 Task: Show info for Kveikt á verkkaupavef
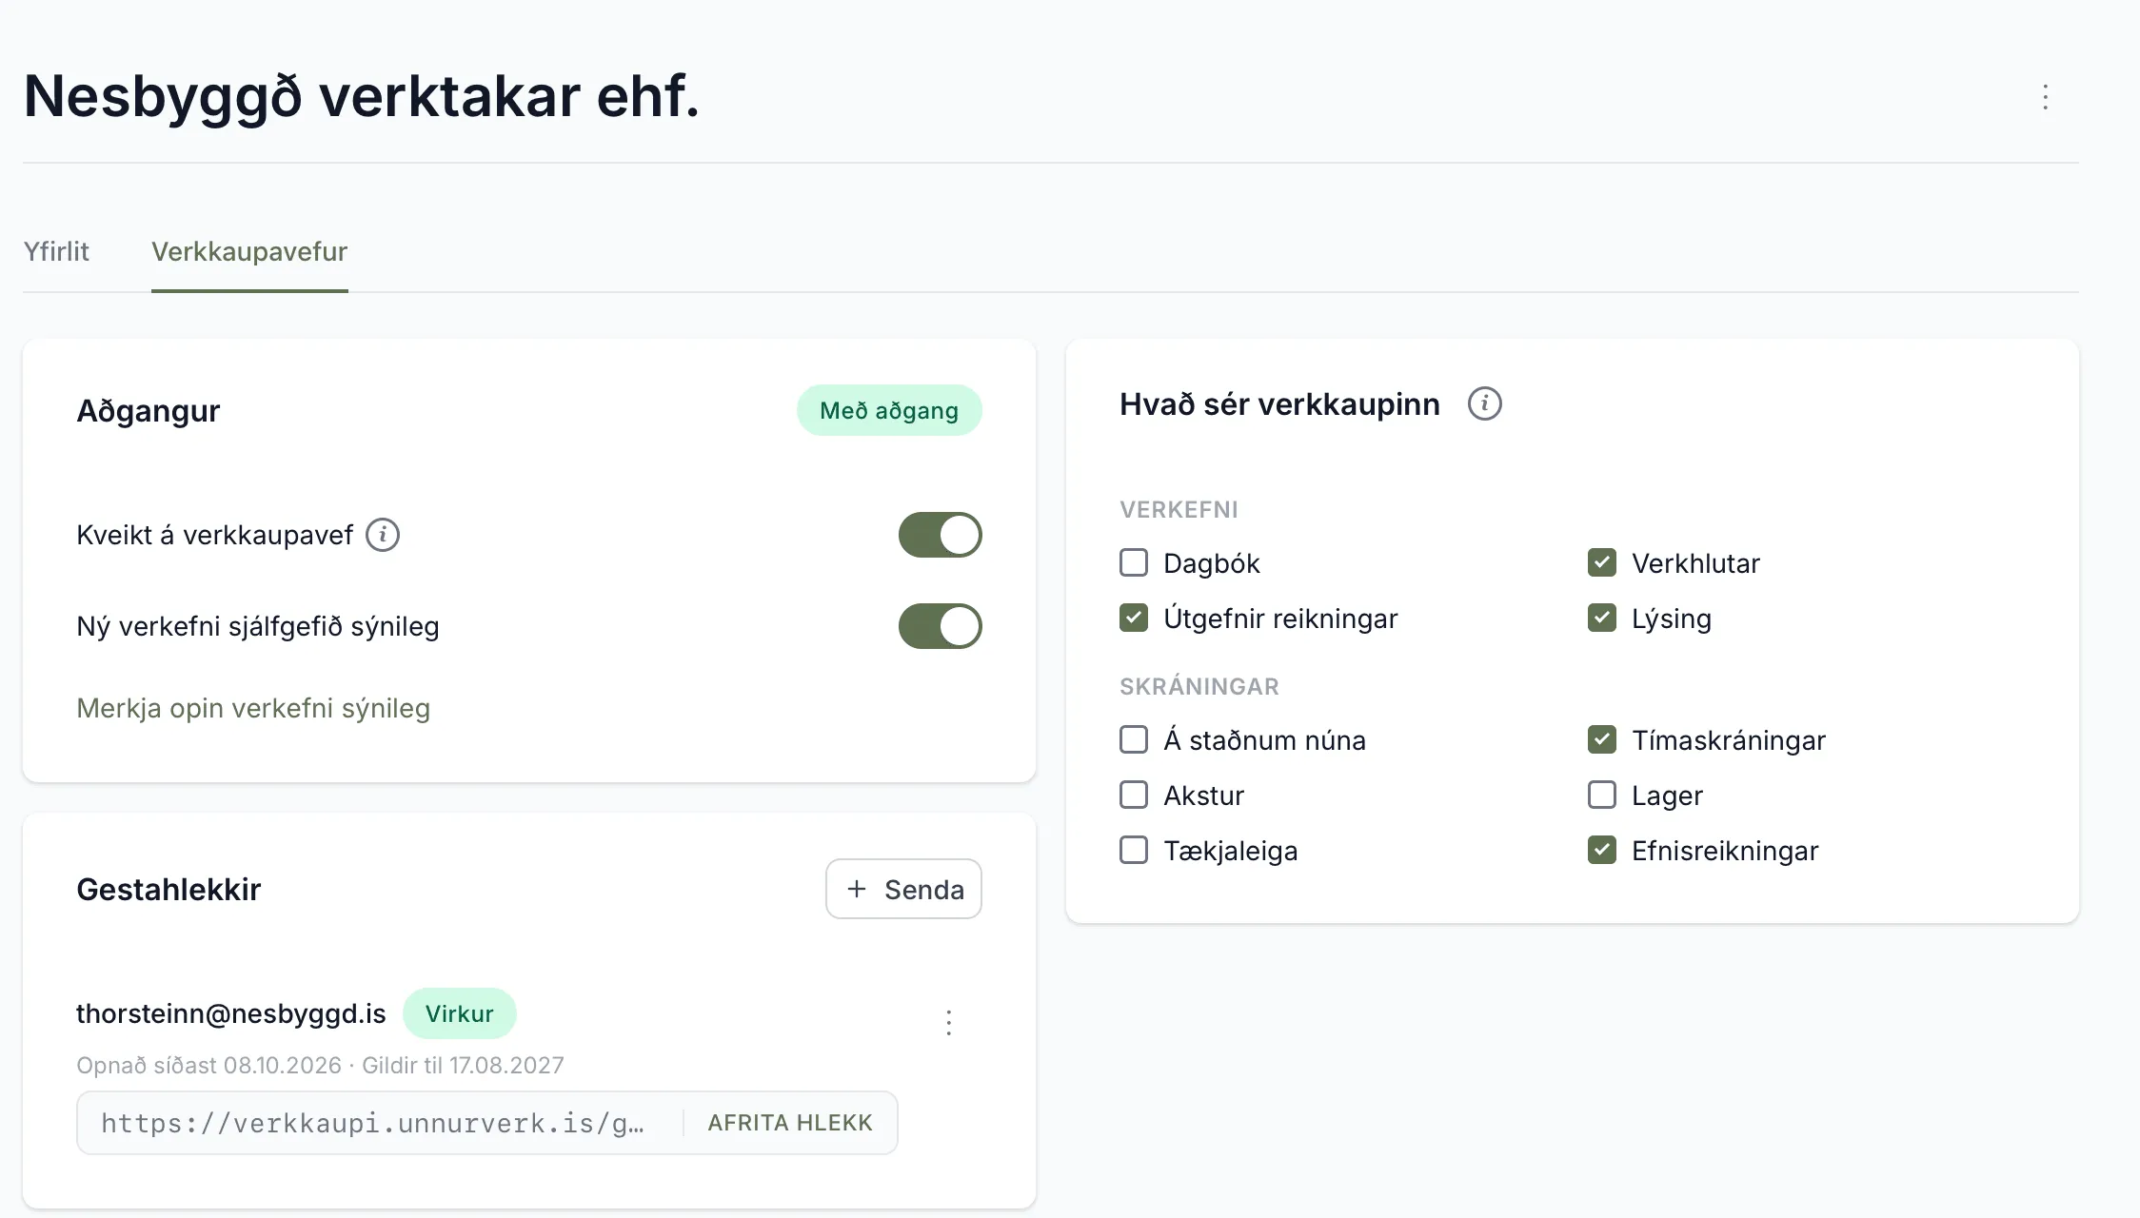tap(383, 535)
